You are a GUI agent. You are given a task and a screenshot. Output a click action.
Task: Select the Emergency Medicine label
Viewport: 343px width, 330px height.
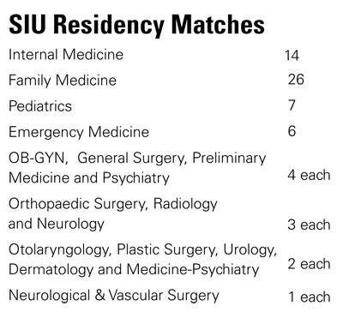click(x=79, y=132)
